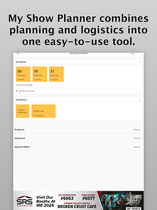Browse the Collateral section
The width and height of the screenshot is (157, 210).
point(137,138)
